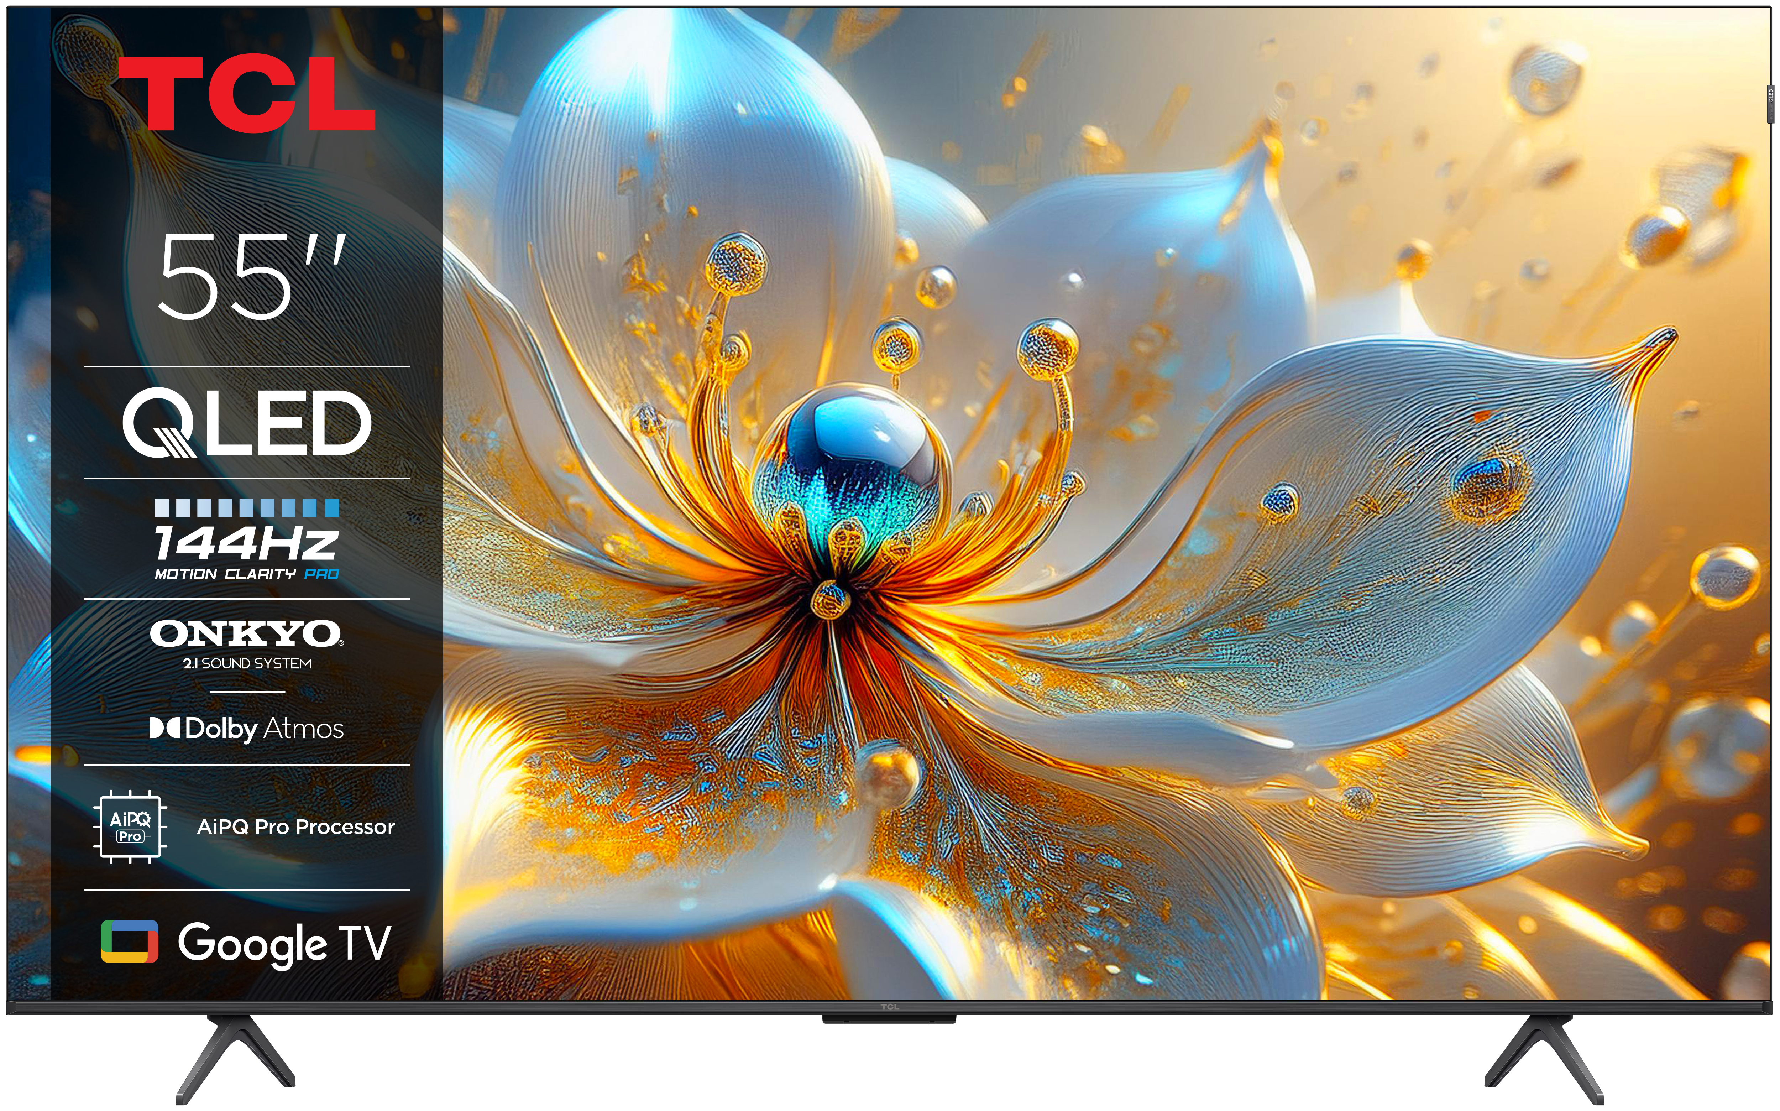This screenshot has width=1780, height=1111.
Task: Click the red TCL brand logo
Action: (x=247, y=94)
